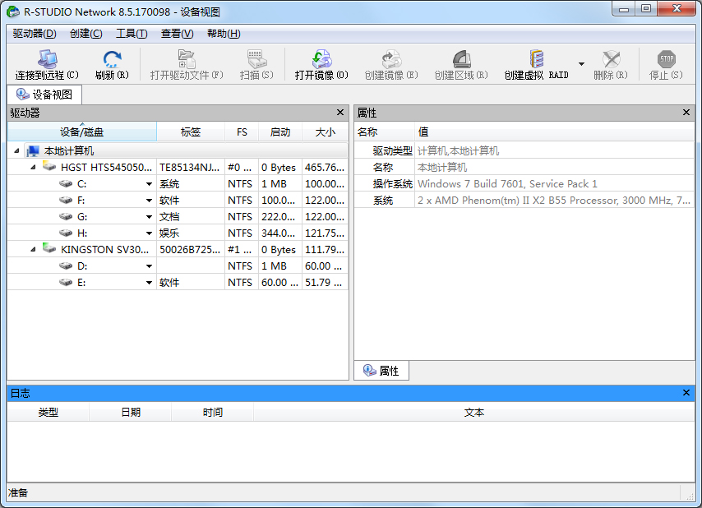Close the 属性 panel
Image resolution: width=702 pixels, height=508 pixels.
(x=686, y=113)
